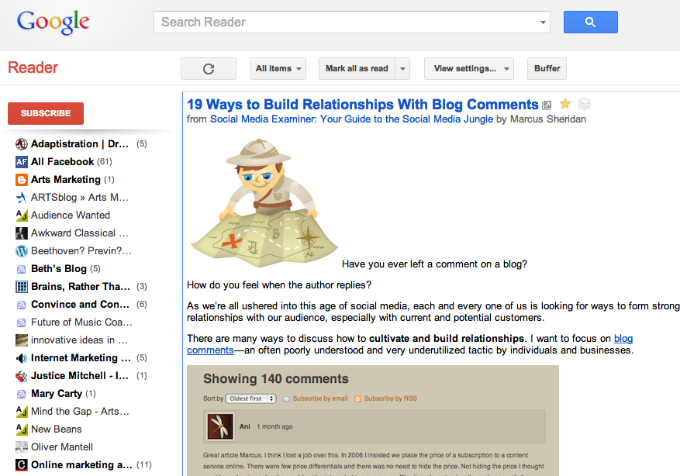Open article in new window icon
Image resolution: width=680 pixels, height=476 pixels.
pyautogui.click(x=547, y=105)
